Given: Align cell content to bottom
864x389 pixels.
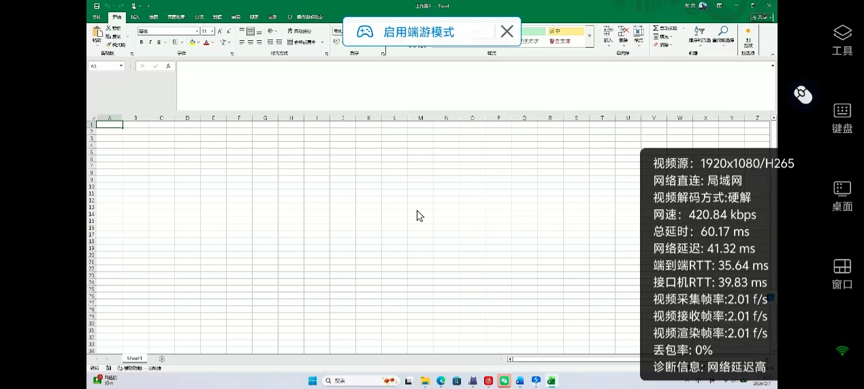Looking at the screenshot, I should [x=259, y=31].
